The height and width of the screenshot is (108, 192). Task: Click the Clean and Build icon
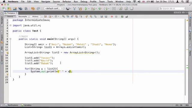tap(80, 9)
